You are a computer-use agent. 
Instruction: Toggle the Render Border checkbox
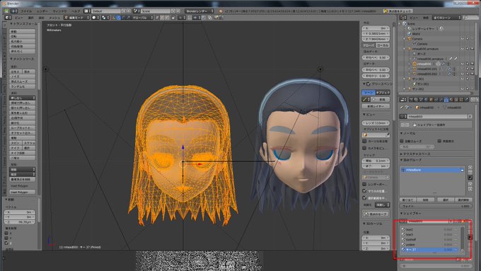coord(364,184)
